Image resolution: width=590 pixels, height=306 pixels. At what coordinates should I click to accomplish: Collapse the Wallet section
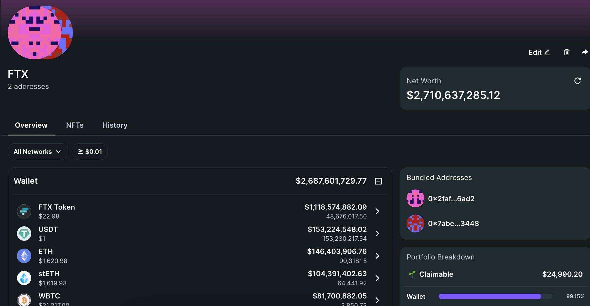point(378,181)
